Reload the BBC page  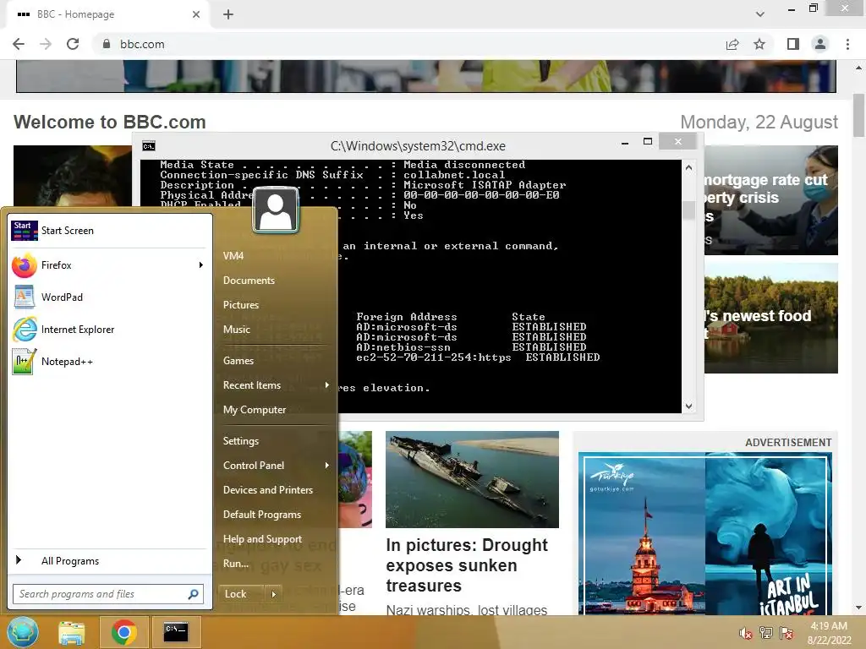click(73, 44)
